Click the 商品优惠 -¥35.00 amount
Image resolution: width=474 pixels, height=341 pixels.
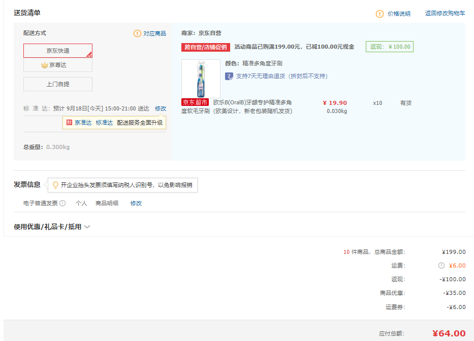point(454,293)
